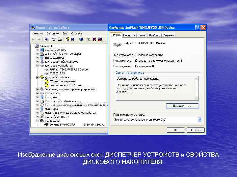Viewport: 237px width, 177px height.
Task: Click the OK button in Properties
Action: click(x=176, y=130)
